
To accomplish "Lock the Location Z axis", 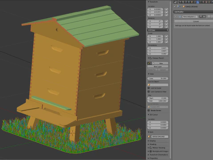I will (166, 15).
